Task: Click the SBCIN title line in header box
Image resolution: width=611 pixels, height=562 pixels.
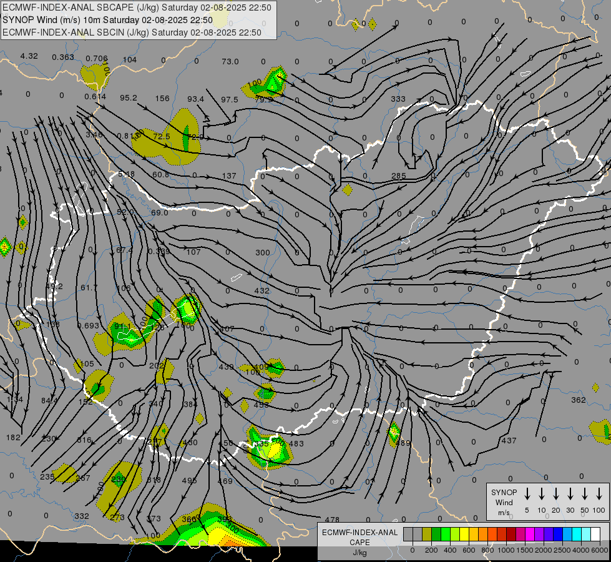Action: [x=132, y=32]
